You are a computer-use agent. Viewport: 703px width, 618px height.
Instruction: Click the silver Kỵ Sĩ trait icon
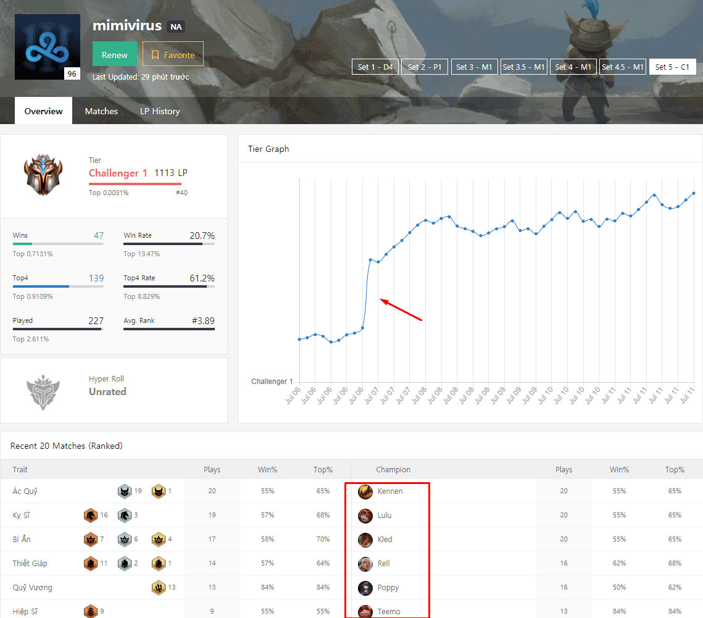pyautogui.click(x=125, y=516)
